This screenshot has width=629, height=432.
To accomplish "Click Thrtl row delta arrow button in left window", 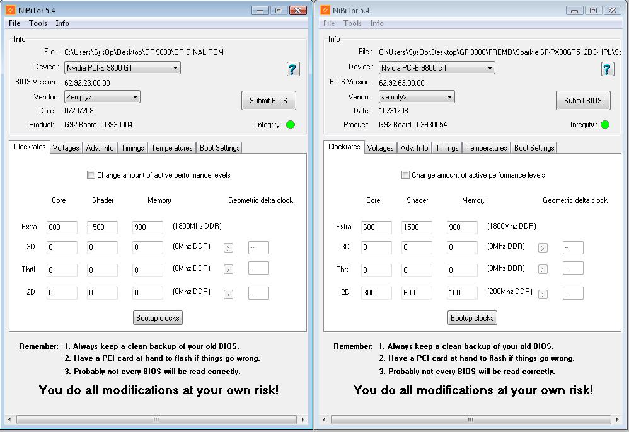I will (228, 270).
